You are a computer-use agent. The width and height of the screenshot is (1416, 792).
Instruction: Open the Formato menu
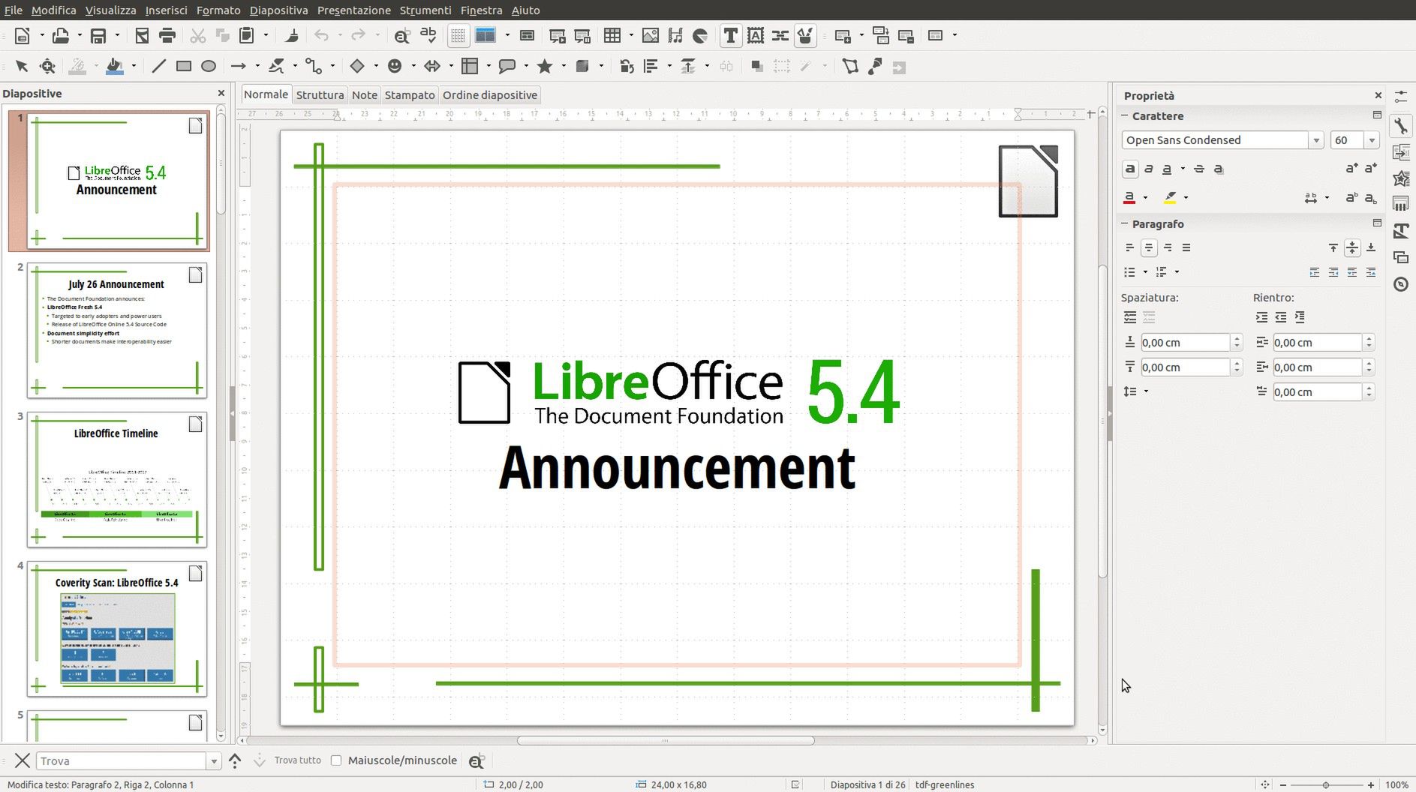218,10
